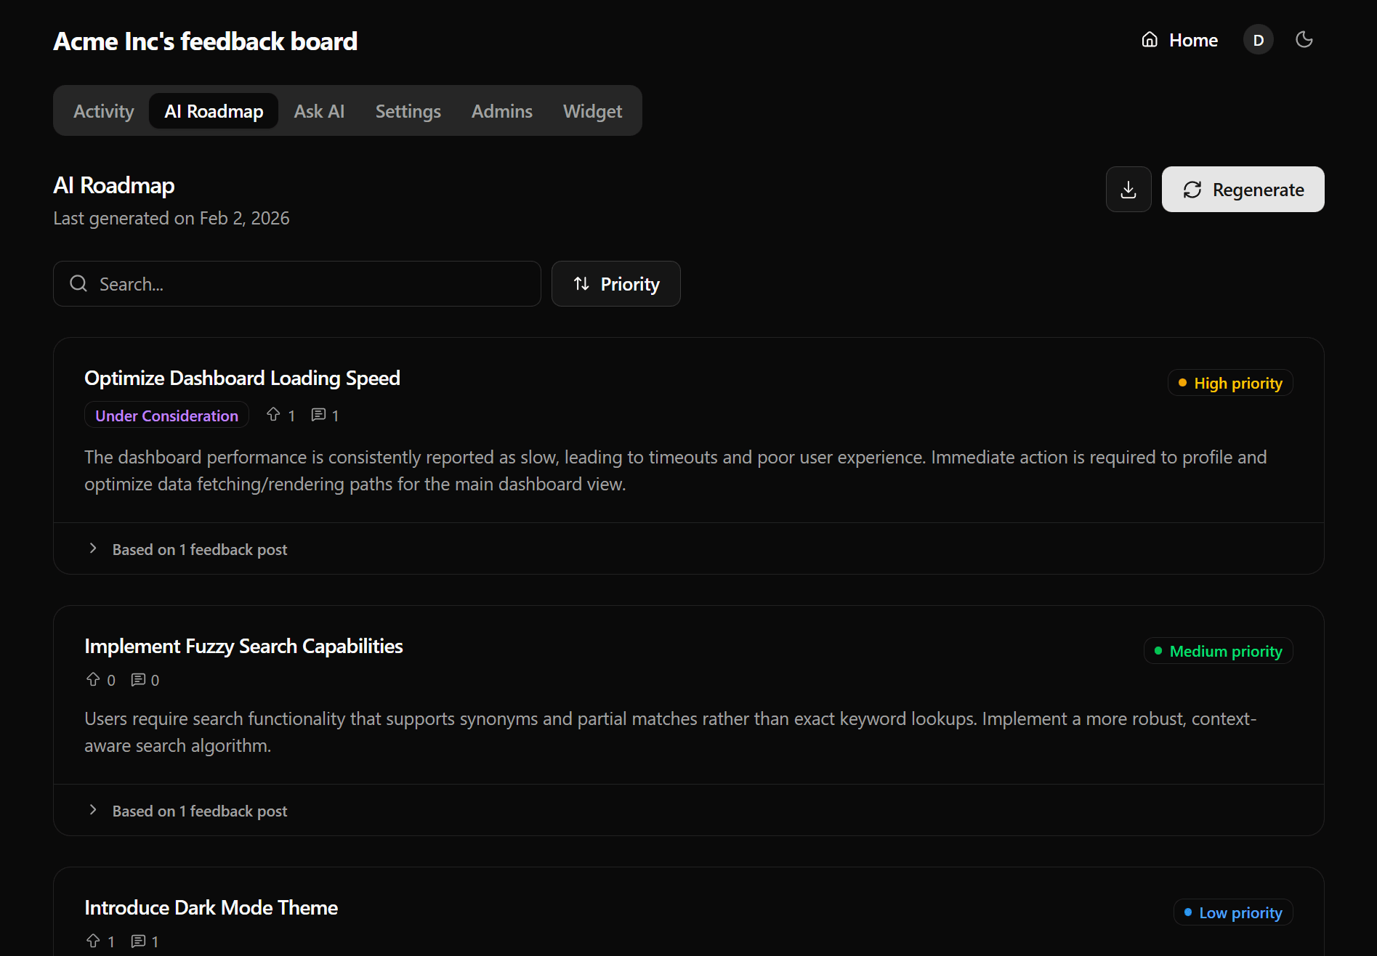Toggle dark mode with the moon icon
The height and width of the screenshot is (956, 1377).
(1304, 40)
